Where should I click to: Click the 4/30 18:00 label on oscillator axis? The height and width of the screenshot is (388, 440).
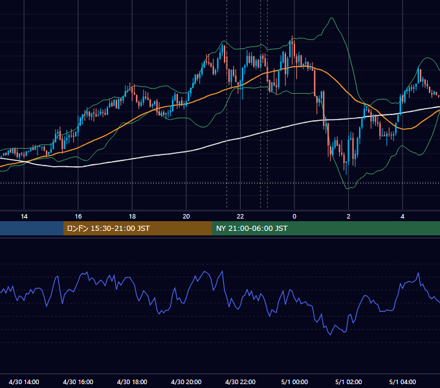coord(132,382)
